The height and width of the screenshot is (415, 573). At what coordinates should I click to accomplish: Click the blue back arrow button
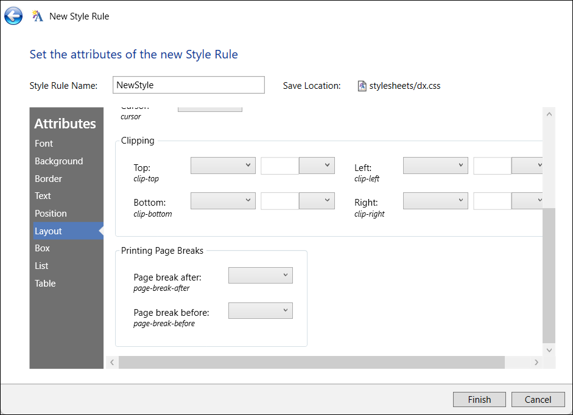13,16
